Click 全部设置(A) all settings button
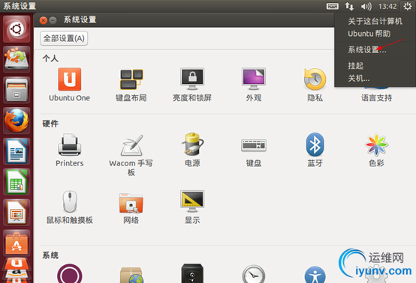Viewport: 416px width, 283px height. click(64, 38)
